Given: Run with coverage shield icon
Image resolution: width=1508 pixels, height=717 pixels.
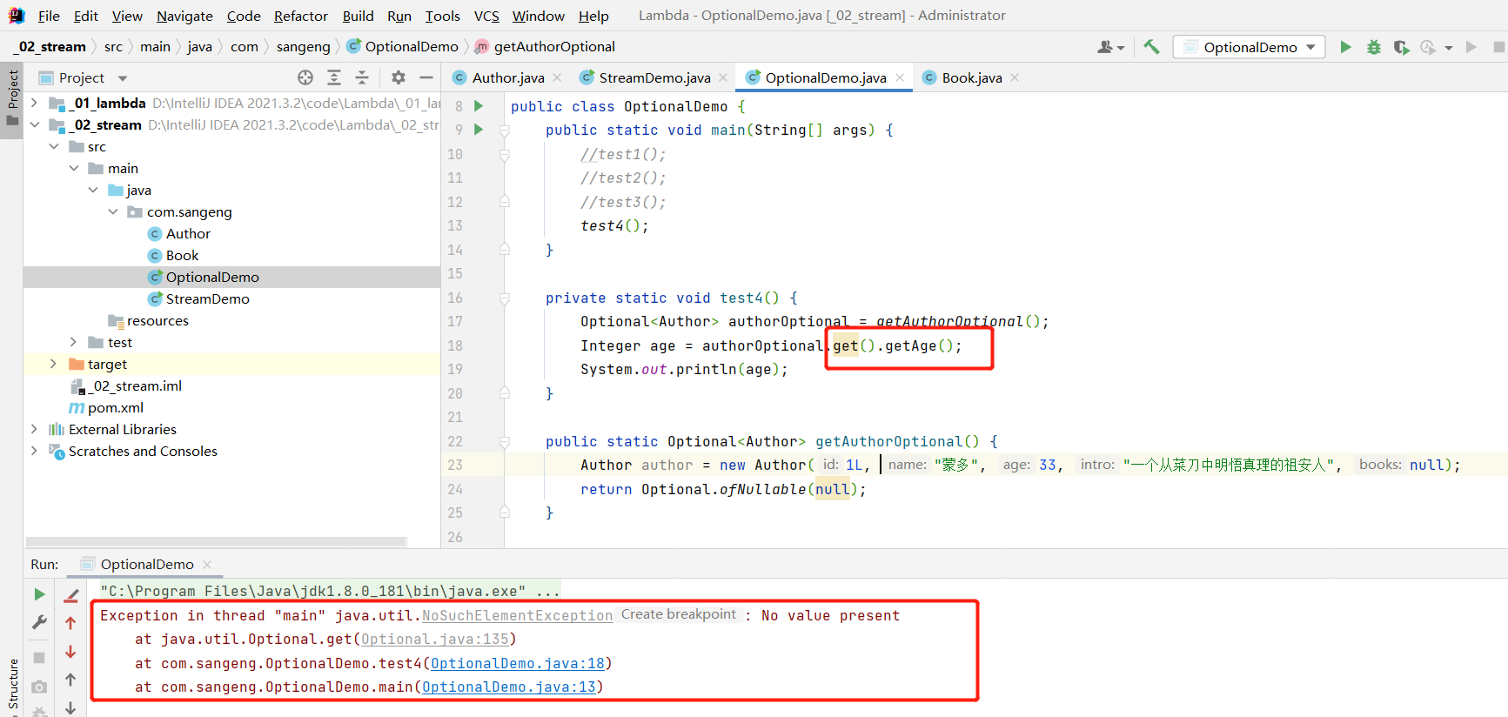Looking at the screenshot, I should (x=1401, y=47).
